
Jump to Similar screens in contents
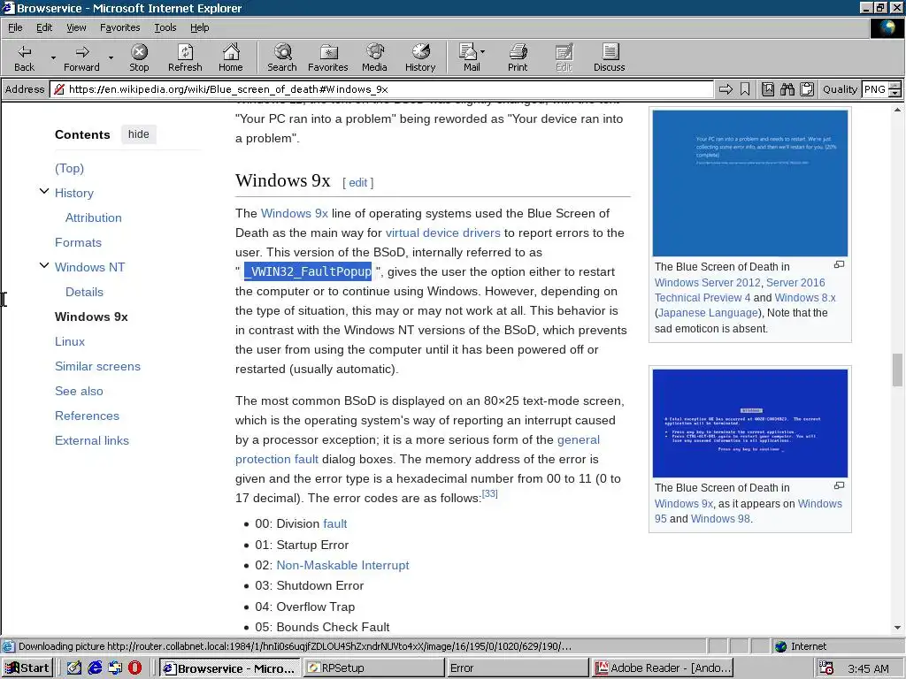[97, 366]
